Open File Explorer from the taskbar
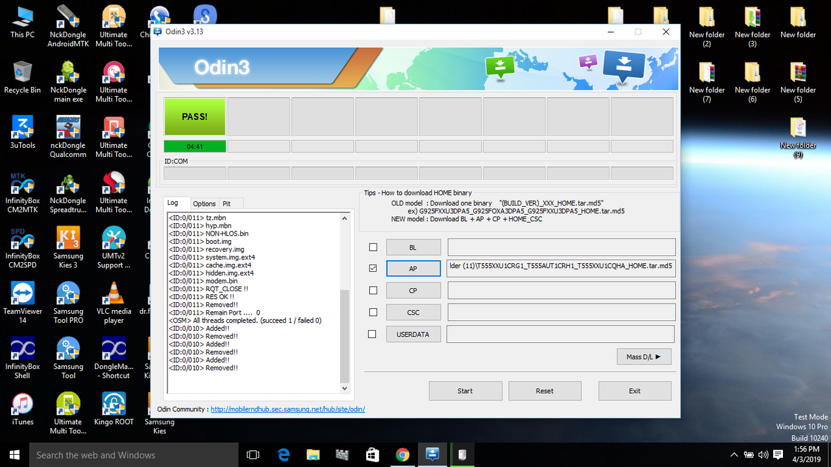 pyautogui.click(x=313, y=455)
